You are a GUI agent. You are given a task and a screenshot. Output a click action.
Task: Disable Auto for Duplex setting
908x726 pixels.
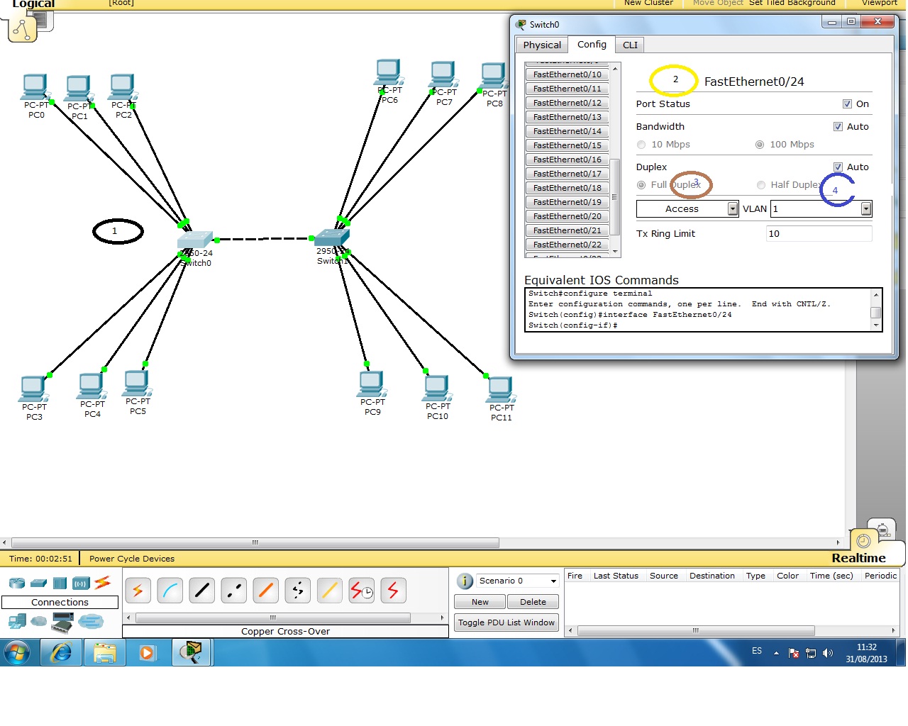click(838, 167)
